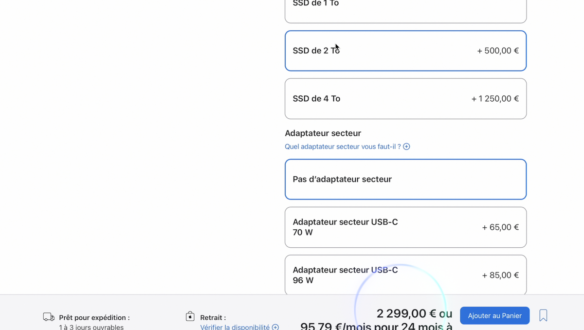Save configuration with the bookmark icon
584x330 pixels.
click(x=543, y=315)
